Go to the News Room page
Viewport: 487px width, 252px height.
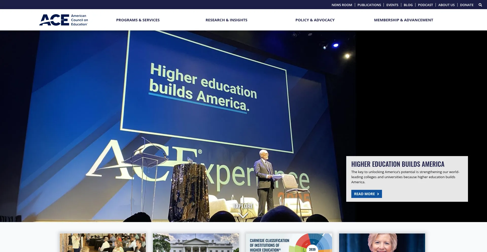pos(342,5)
